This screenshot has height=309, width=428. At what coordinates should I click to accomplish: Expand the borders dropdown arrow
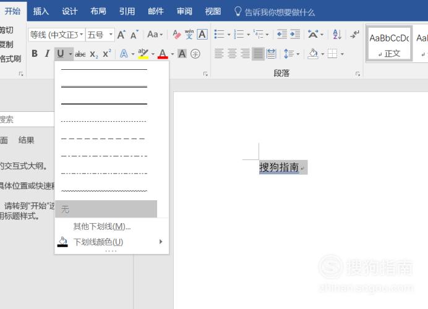point(342,54)
